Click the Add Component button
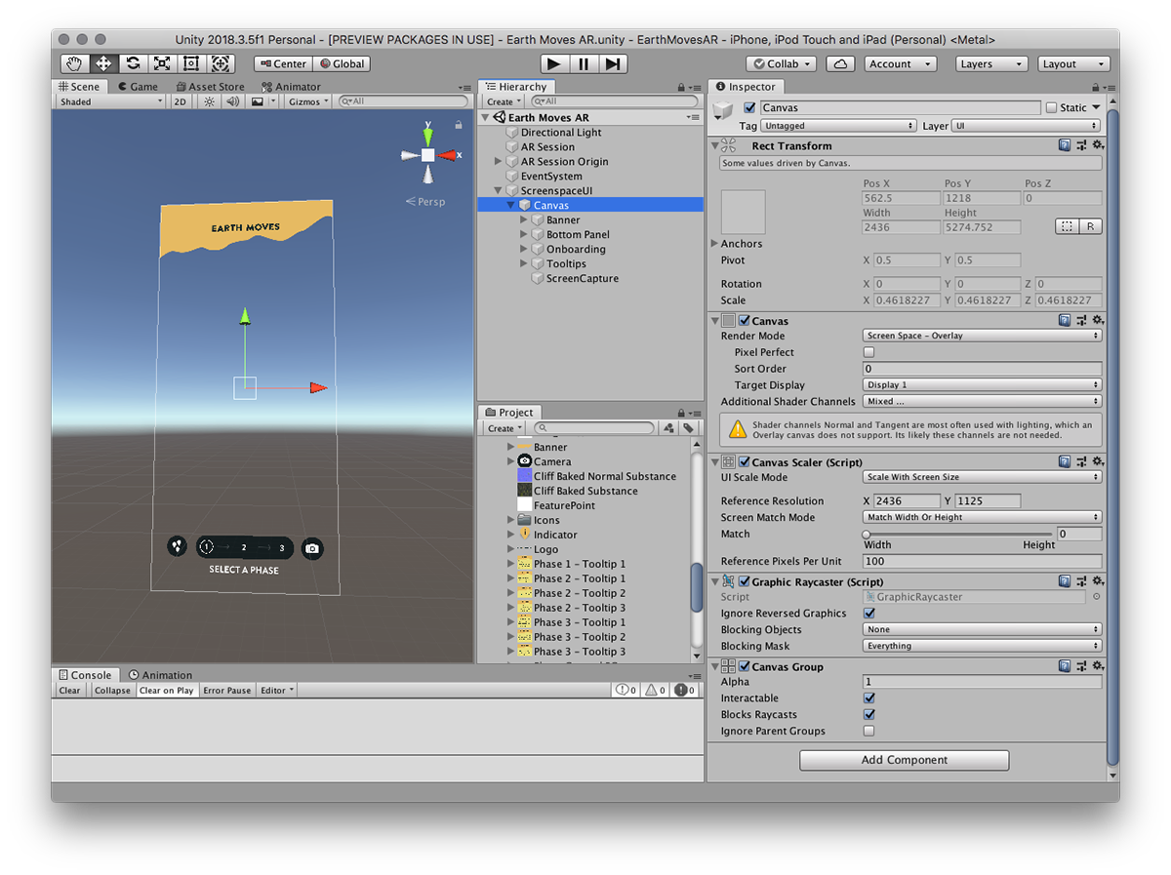The width and height of the screenshot is (1171, 875). pyautogui.click(x=904, y=760)
